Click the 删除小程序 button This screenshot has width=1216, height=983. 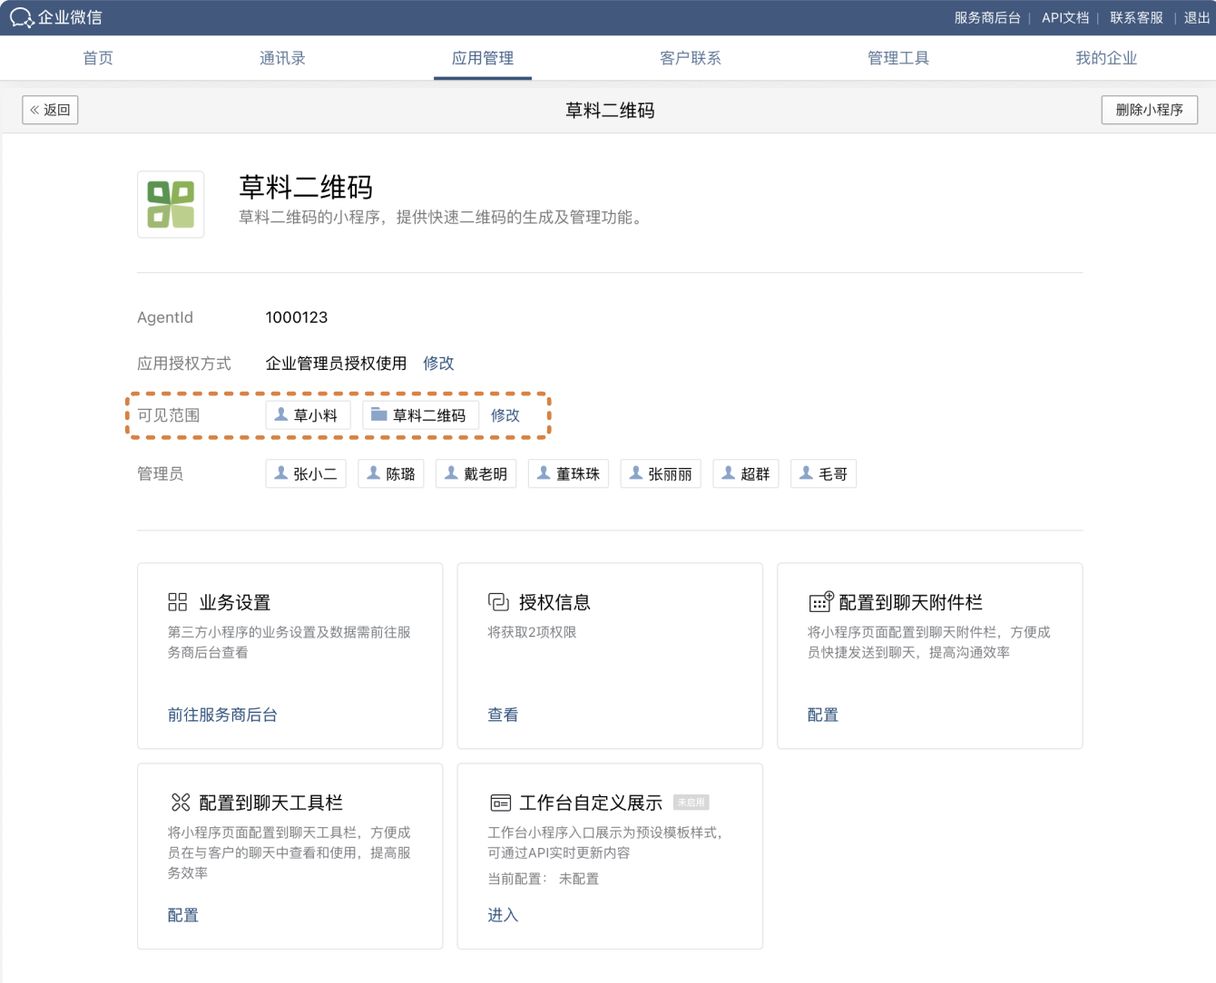(x=1150, y=110)
